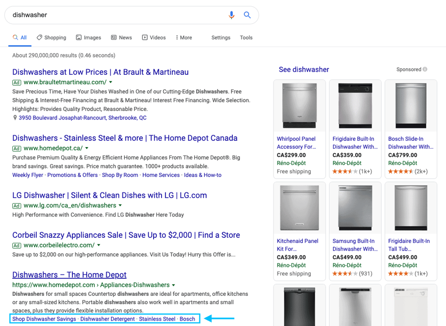This screenshot has height=326, width=446.
Task: Open LG Dishwasher ad title link
Action: (x=110, y=195)
